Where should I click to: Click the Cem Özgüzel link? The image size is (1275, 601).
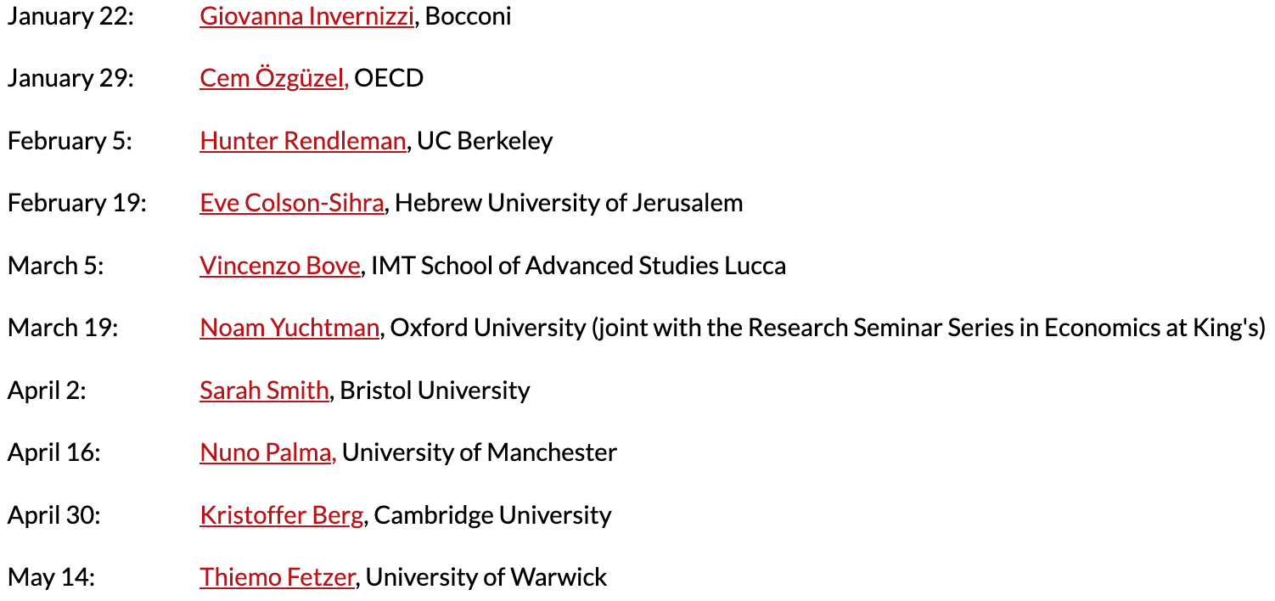pyautogui.click(x=273, y=78)
